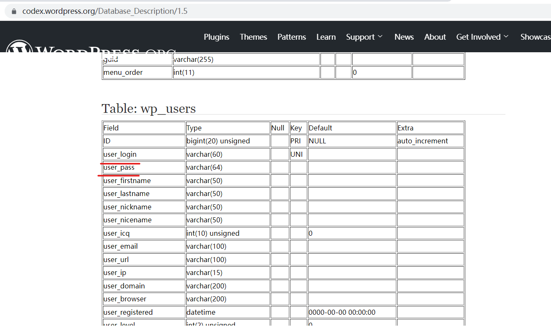Click the 'Key' column header
The width and height of the screenshot is (551, 326).
pyautogui.click(x=298, y=128)
